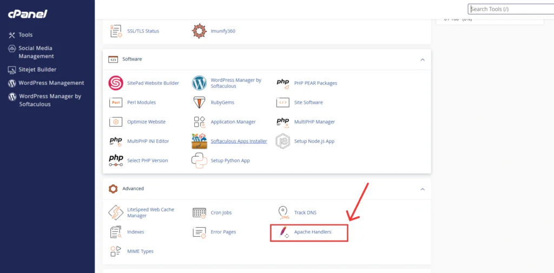Image resolution: width=554 pixels, height=273 pixels.
Task: Click the WordPress Manager by Softaculous icon
Action: point(199,83)
